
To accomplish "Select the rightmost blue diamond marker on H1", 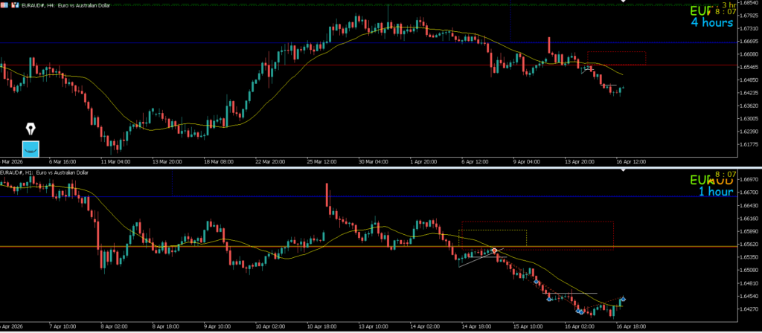I will pos(623,299).
